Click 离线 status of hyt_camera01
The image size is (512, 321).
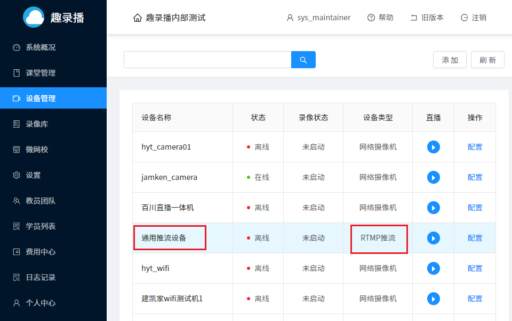(x=262, y=147)
